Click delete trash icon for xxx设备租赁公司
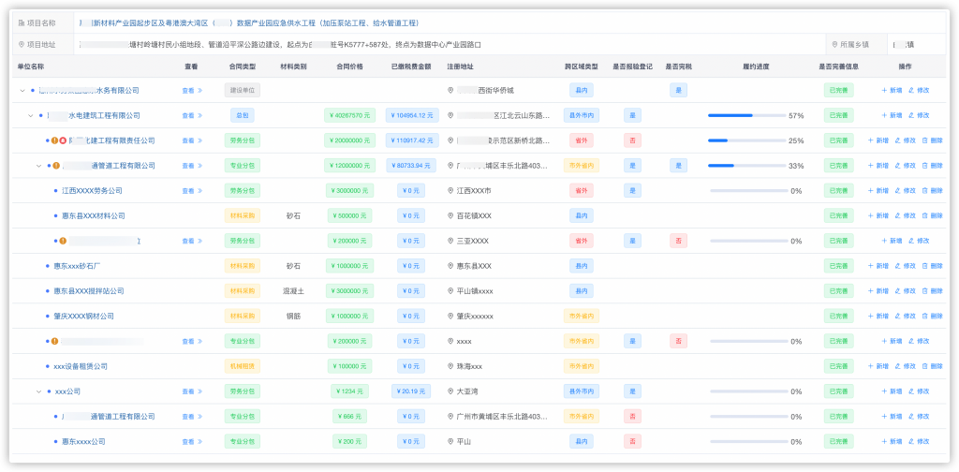959x472 pixels. click(x=925, y=366)
